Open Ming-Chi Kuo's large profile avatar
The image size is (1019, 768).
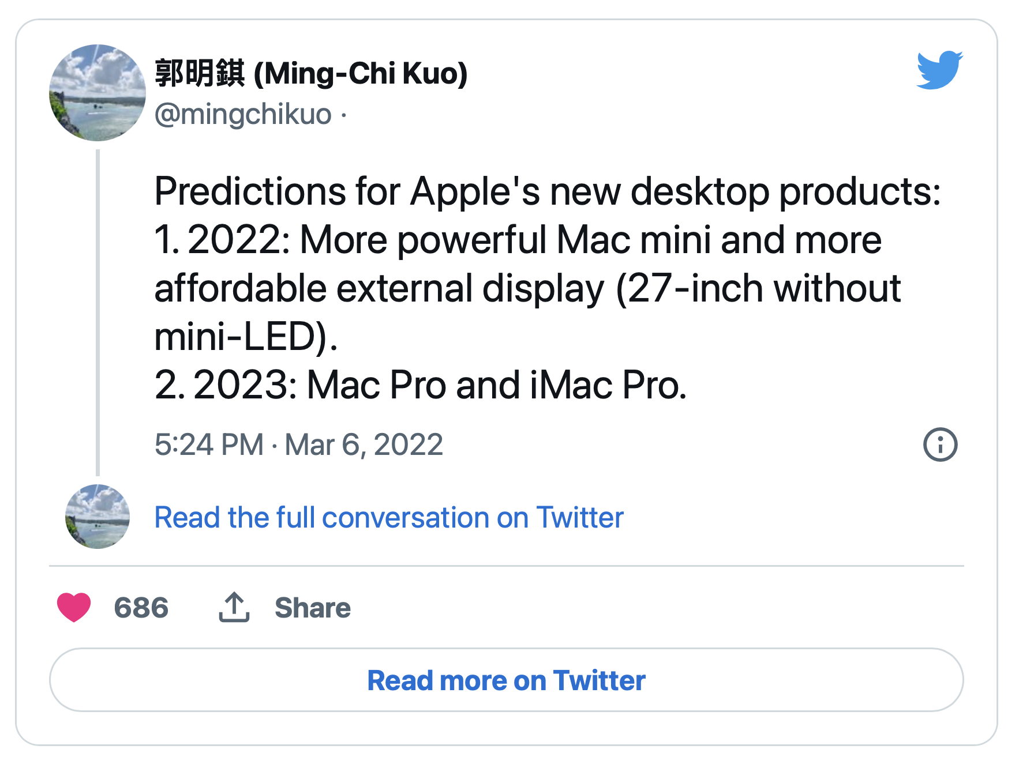click(97, 93)
